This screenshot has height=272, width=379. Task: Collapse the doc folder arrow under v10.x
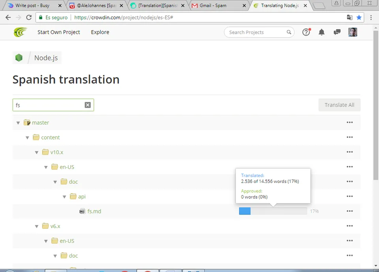coord(55,182)
